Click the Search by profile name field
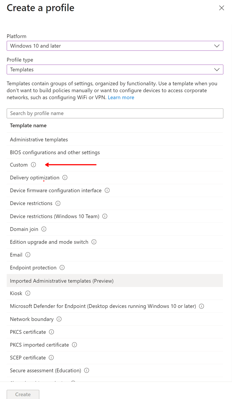Viewport: 232px width, 399px height. tap(115, 113)
